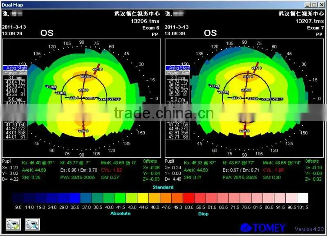Click Kf: 43.77 @ 7° value

coord(75,163)
